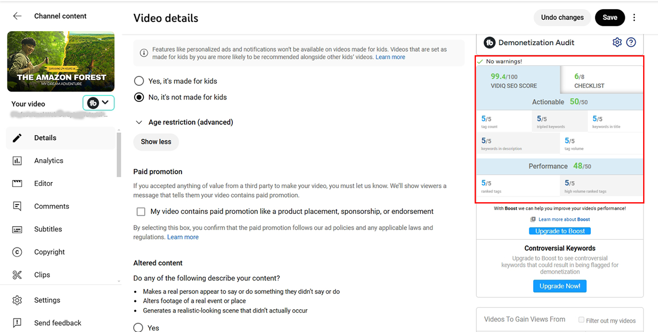Go to Comments in the sidebar
This screenshot has width=658, height=332.
[61, 206]
